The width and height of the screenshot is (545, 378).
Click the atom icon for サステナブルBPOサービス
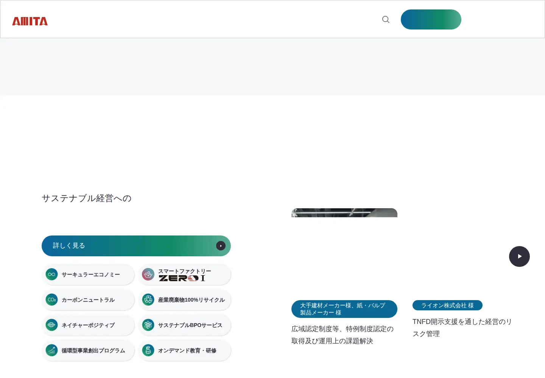[x=148, y=325]
